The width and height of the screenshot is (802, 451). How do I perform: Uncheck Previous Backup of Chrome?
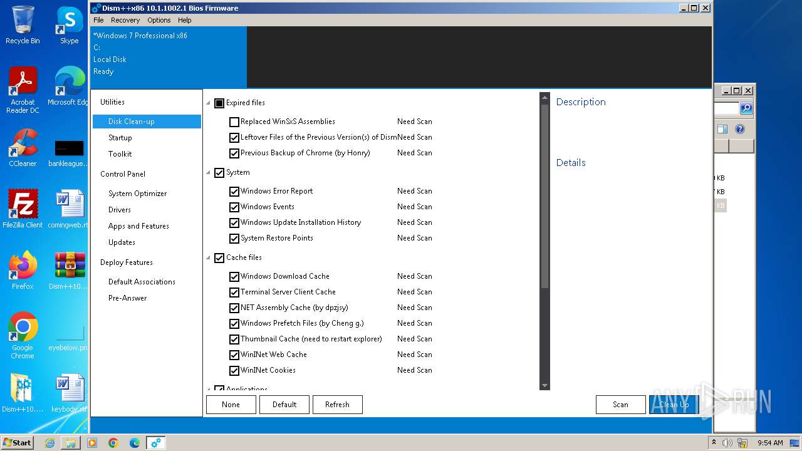234,153
